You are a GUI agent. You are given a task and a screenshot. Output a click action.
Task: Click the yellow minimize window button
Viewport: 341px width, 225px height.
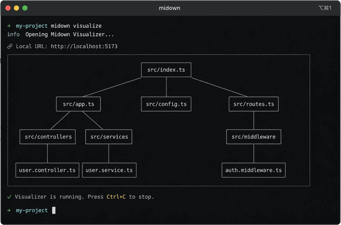[x=17, y=8]
